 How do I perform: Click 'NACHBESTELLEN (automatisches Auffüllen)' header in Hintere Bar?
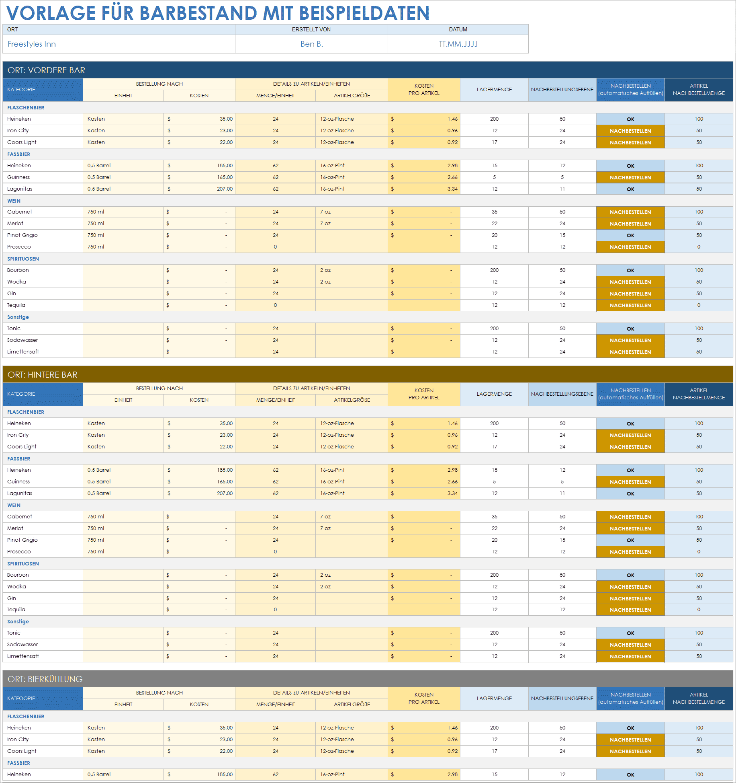click(630, 394)
